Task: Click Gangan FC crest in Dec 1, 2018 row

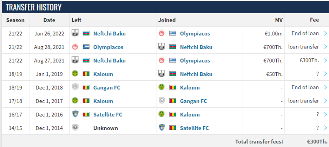Action: 75,87
